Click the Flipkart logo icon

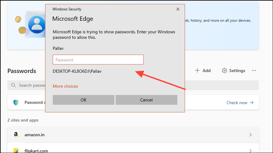16,151
